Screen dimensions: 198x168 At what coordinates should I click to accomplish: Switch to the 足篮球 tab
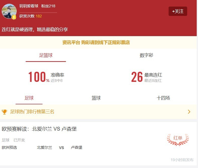pos(46,55)
